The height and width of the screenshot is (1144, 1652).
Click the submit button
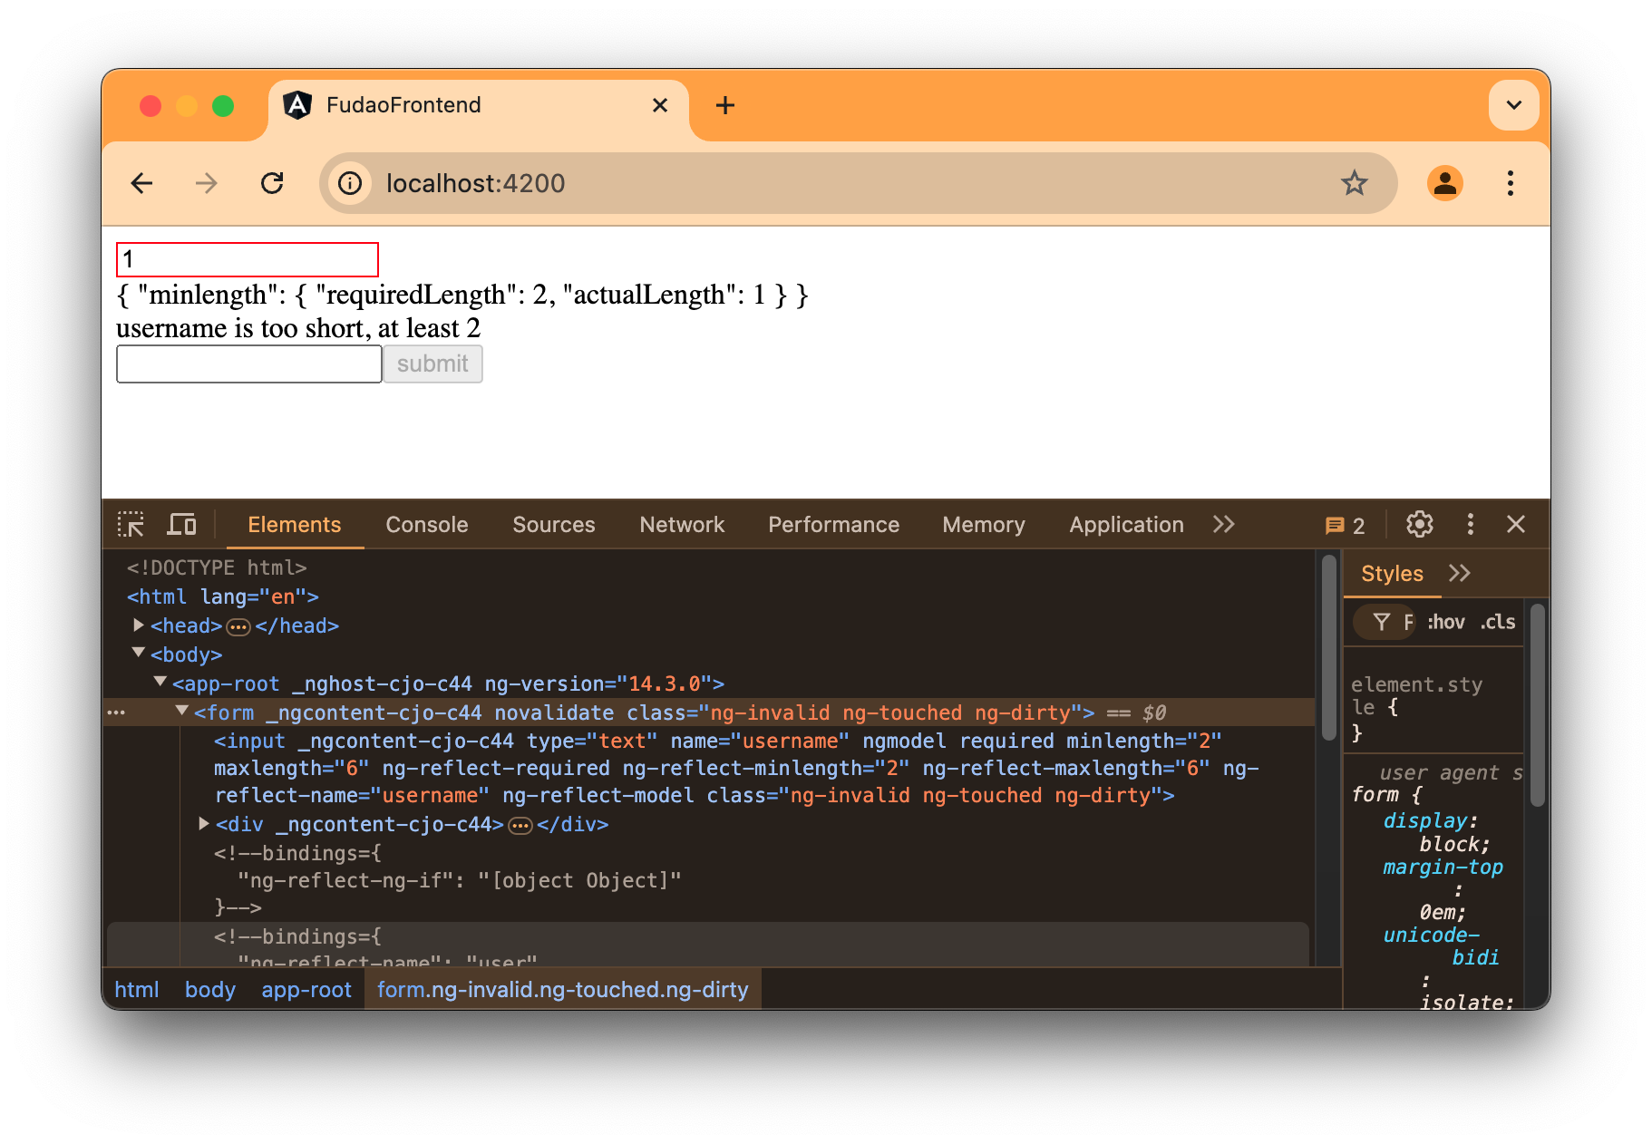click(x=432, y=364)
